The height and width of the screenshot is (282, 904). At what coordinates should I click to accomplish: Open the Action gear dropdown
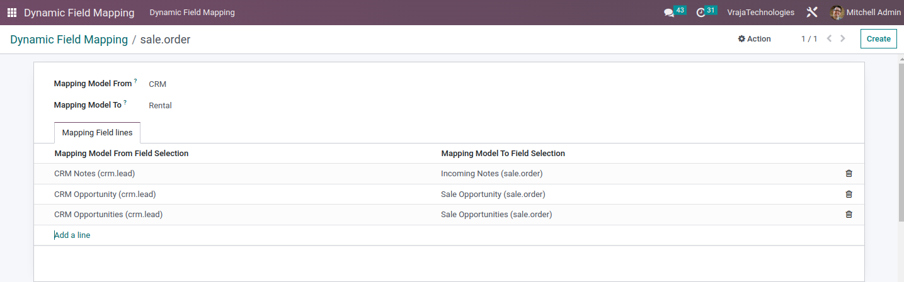754,39
